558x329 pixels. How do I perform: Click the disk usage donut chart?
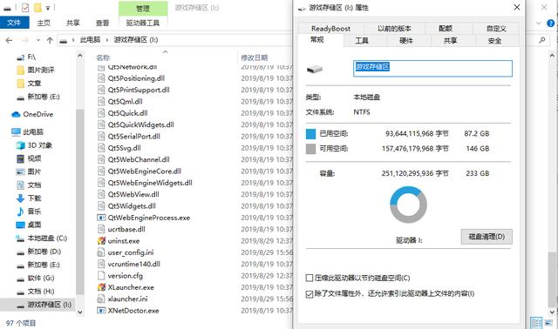(408, 205)
